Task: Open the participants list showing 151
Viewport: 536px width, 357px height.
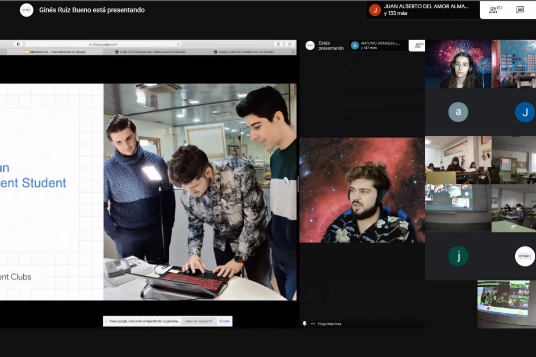Action: pyautogui.click(x=496, y=9)
